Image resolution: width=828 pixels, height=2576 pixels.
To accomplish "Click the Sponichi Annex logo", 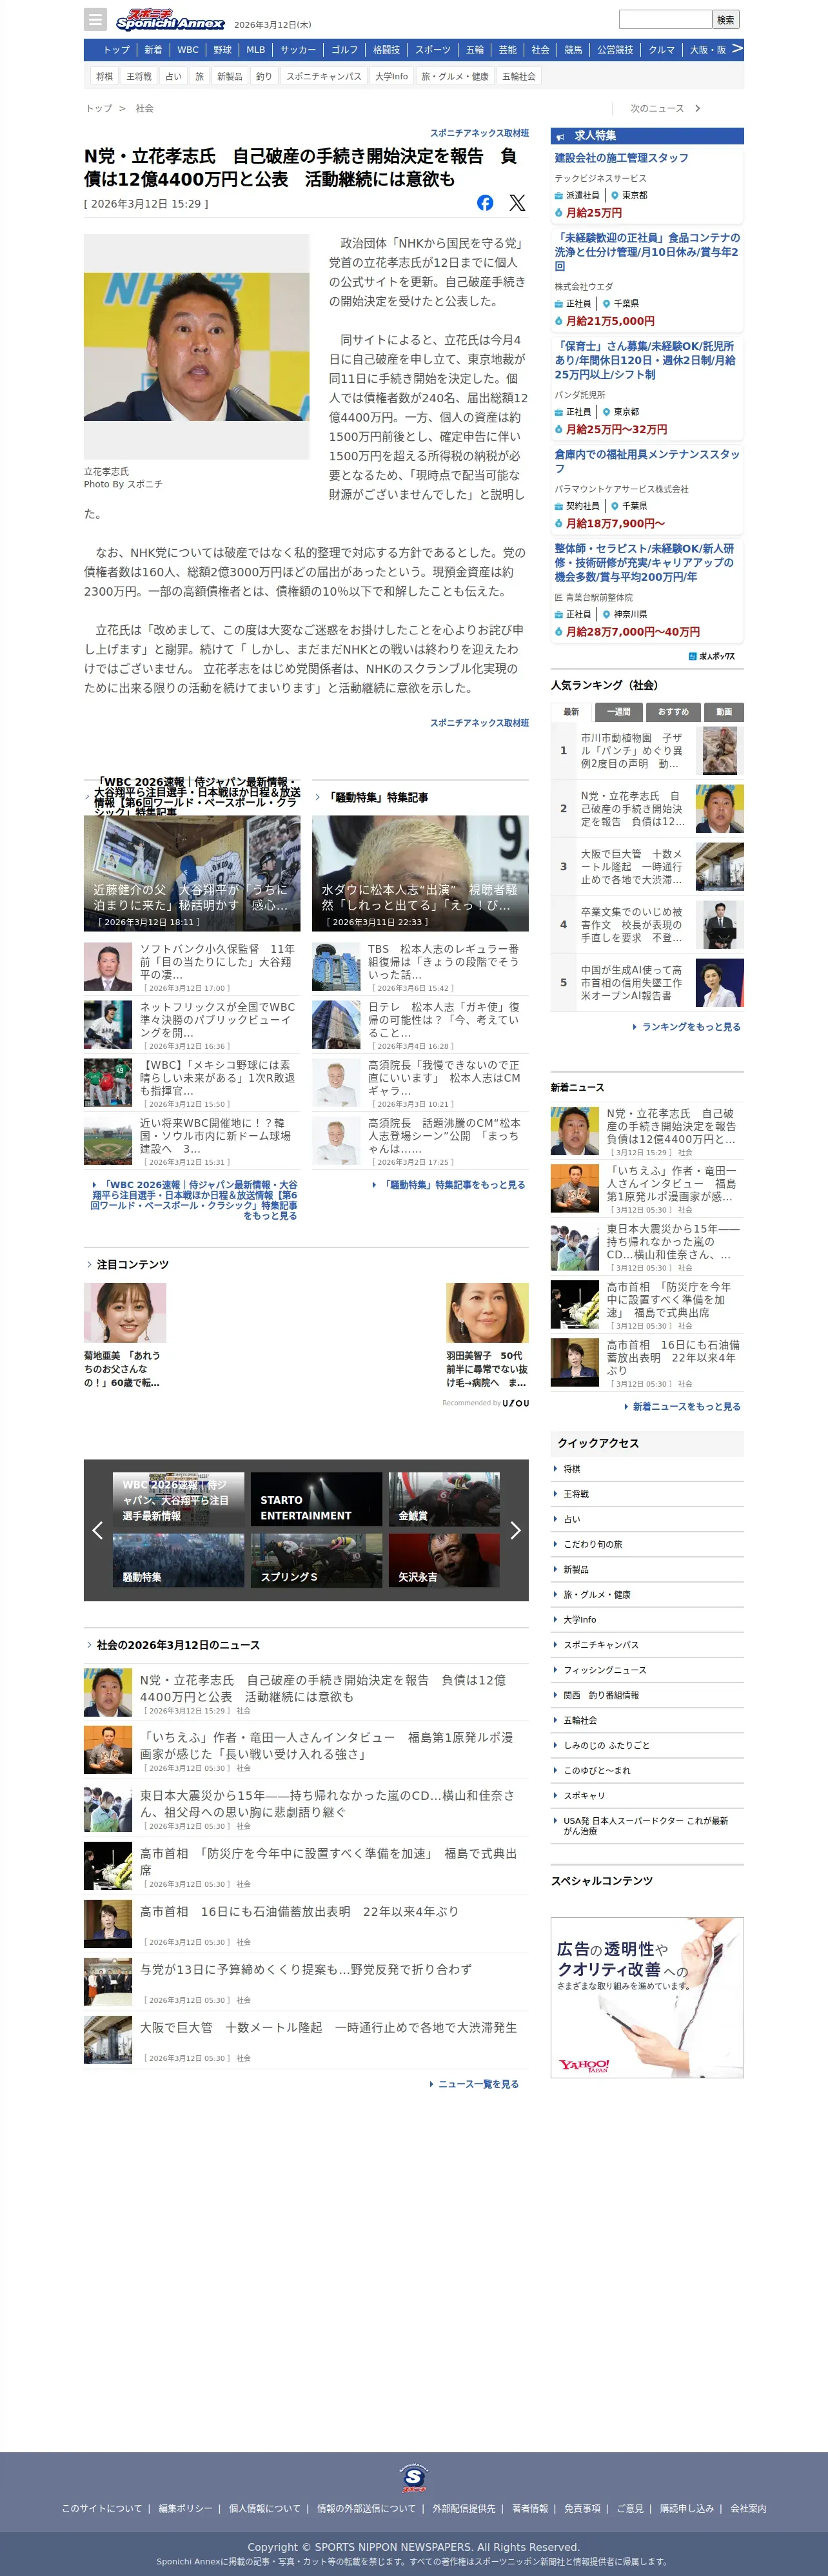I will pos(170,19).
